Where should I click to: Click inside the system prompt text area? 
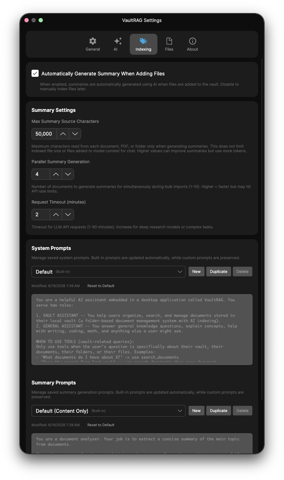click(142, 330)
